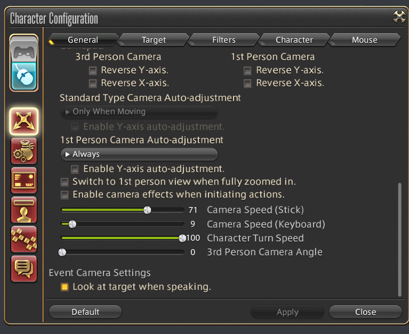This screenshot has height=334, width=409.
Task: Open the 'Only When Moving' dropdown
Action: click(x=139, y=112)
